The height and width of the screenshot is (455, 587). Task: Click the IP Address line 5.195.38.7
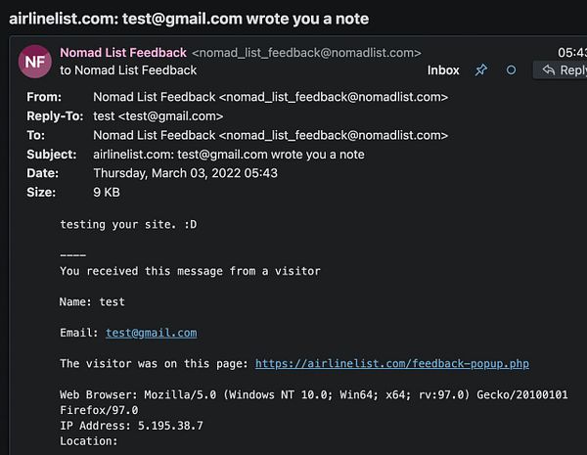(131, 427)
